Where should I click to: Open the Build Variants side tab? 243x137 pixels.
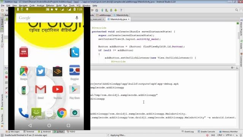point(2,102)
